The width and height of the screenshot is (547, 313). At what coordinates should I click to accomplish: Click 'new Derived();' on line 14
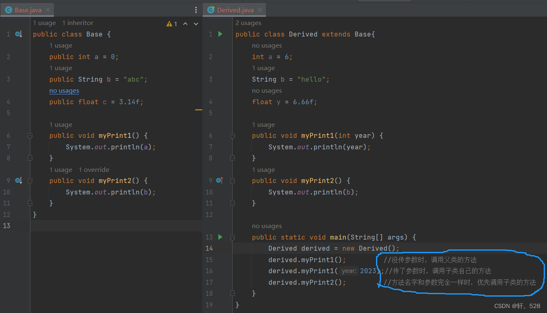tap(371, 249)
